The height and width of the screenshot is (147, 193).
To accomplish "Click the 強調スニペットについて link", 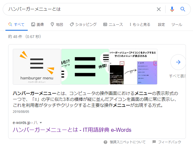I will coord(128,142).
